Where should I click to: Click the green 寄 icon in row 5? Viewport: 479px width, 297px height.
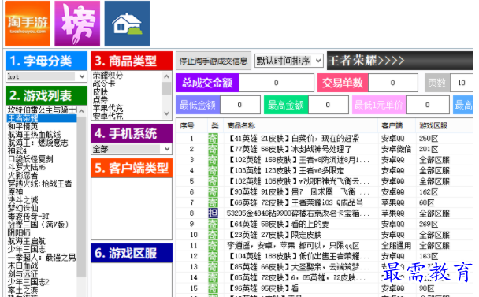coord(213,181)
